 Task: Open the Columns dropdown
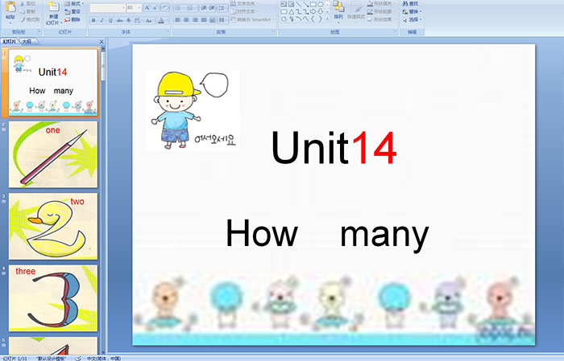coord(222,20)
